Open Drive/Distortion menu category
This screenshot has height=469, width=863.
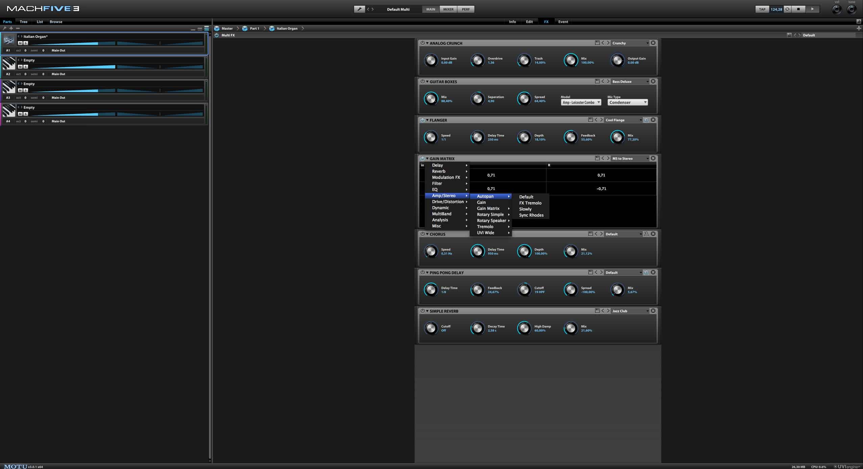tap(447, 201)
